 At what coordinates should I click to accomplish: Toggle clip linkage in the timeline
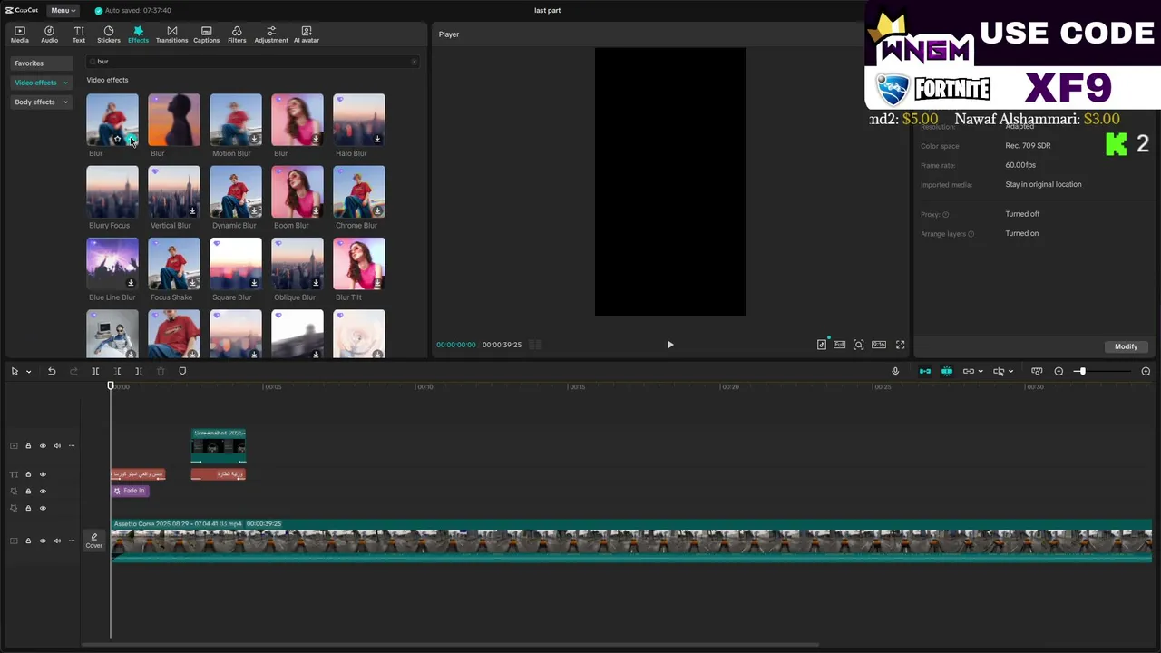coord(968,371)
